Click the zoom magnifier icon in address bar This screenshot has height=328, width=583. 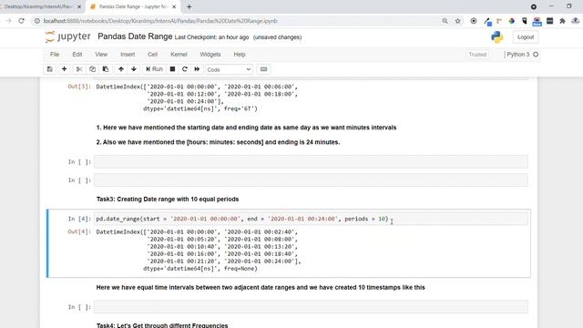[445, 21]
